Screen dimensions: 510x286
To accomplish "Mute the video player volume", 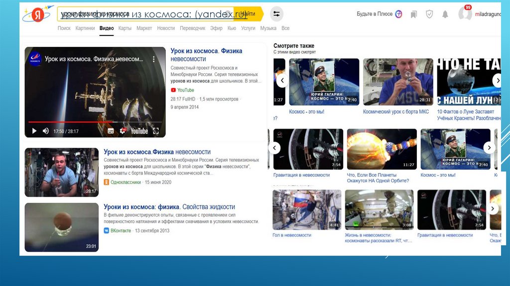I will (46, 131).
